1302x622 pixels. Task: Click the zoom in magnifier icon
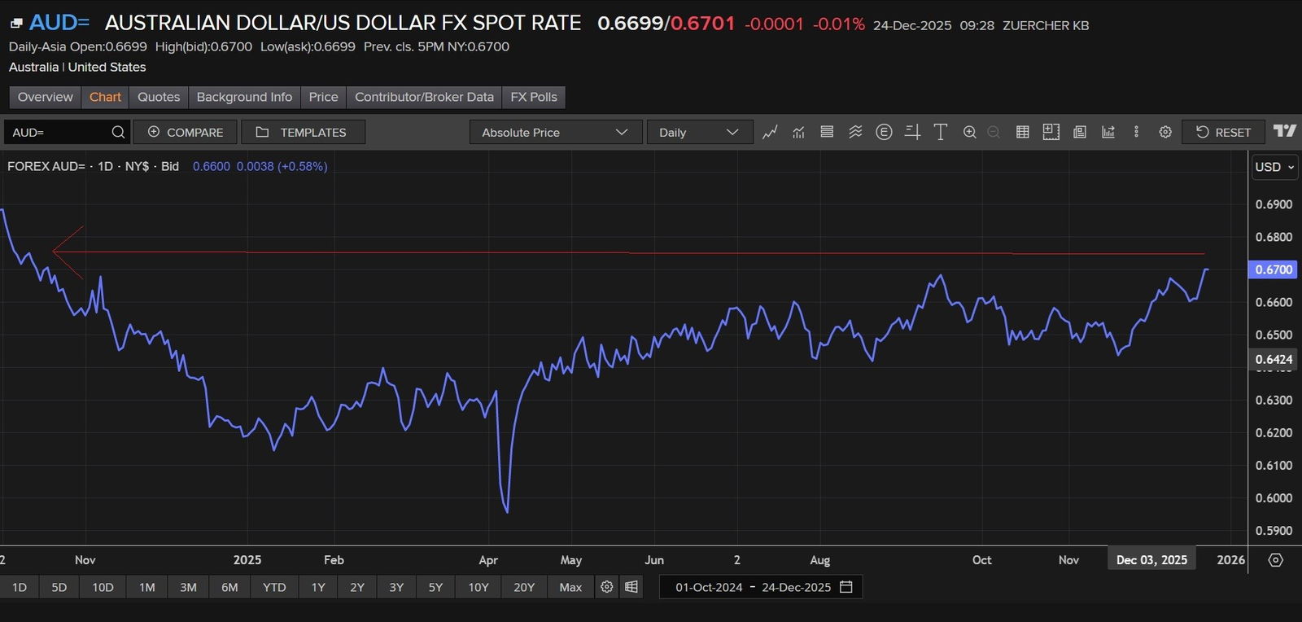point(969,132)
